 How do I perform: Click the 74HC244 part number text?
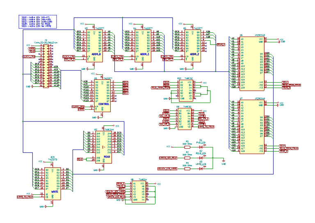(108, 130)
